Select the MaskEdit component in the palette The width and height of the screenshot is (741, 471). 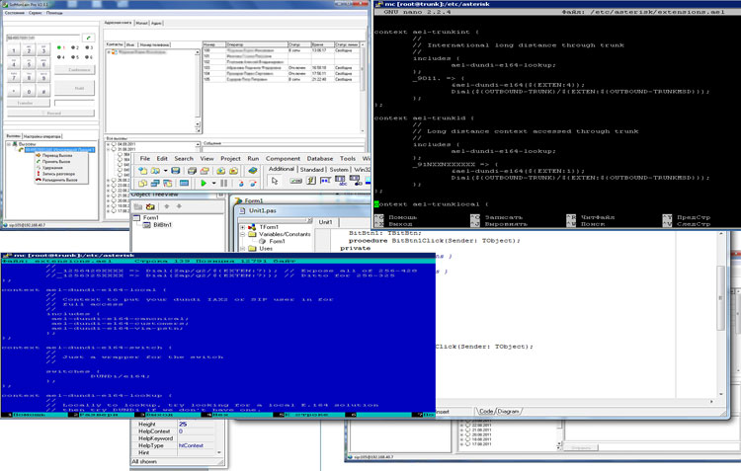(x=325, y=181)
